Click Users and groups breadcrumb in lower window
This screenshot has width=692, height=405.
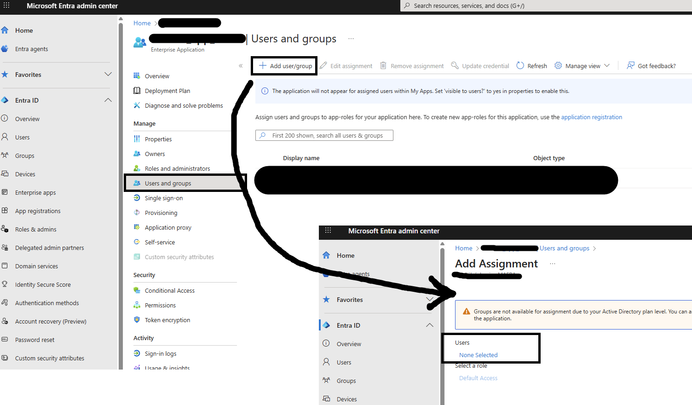pos(564,248)
